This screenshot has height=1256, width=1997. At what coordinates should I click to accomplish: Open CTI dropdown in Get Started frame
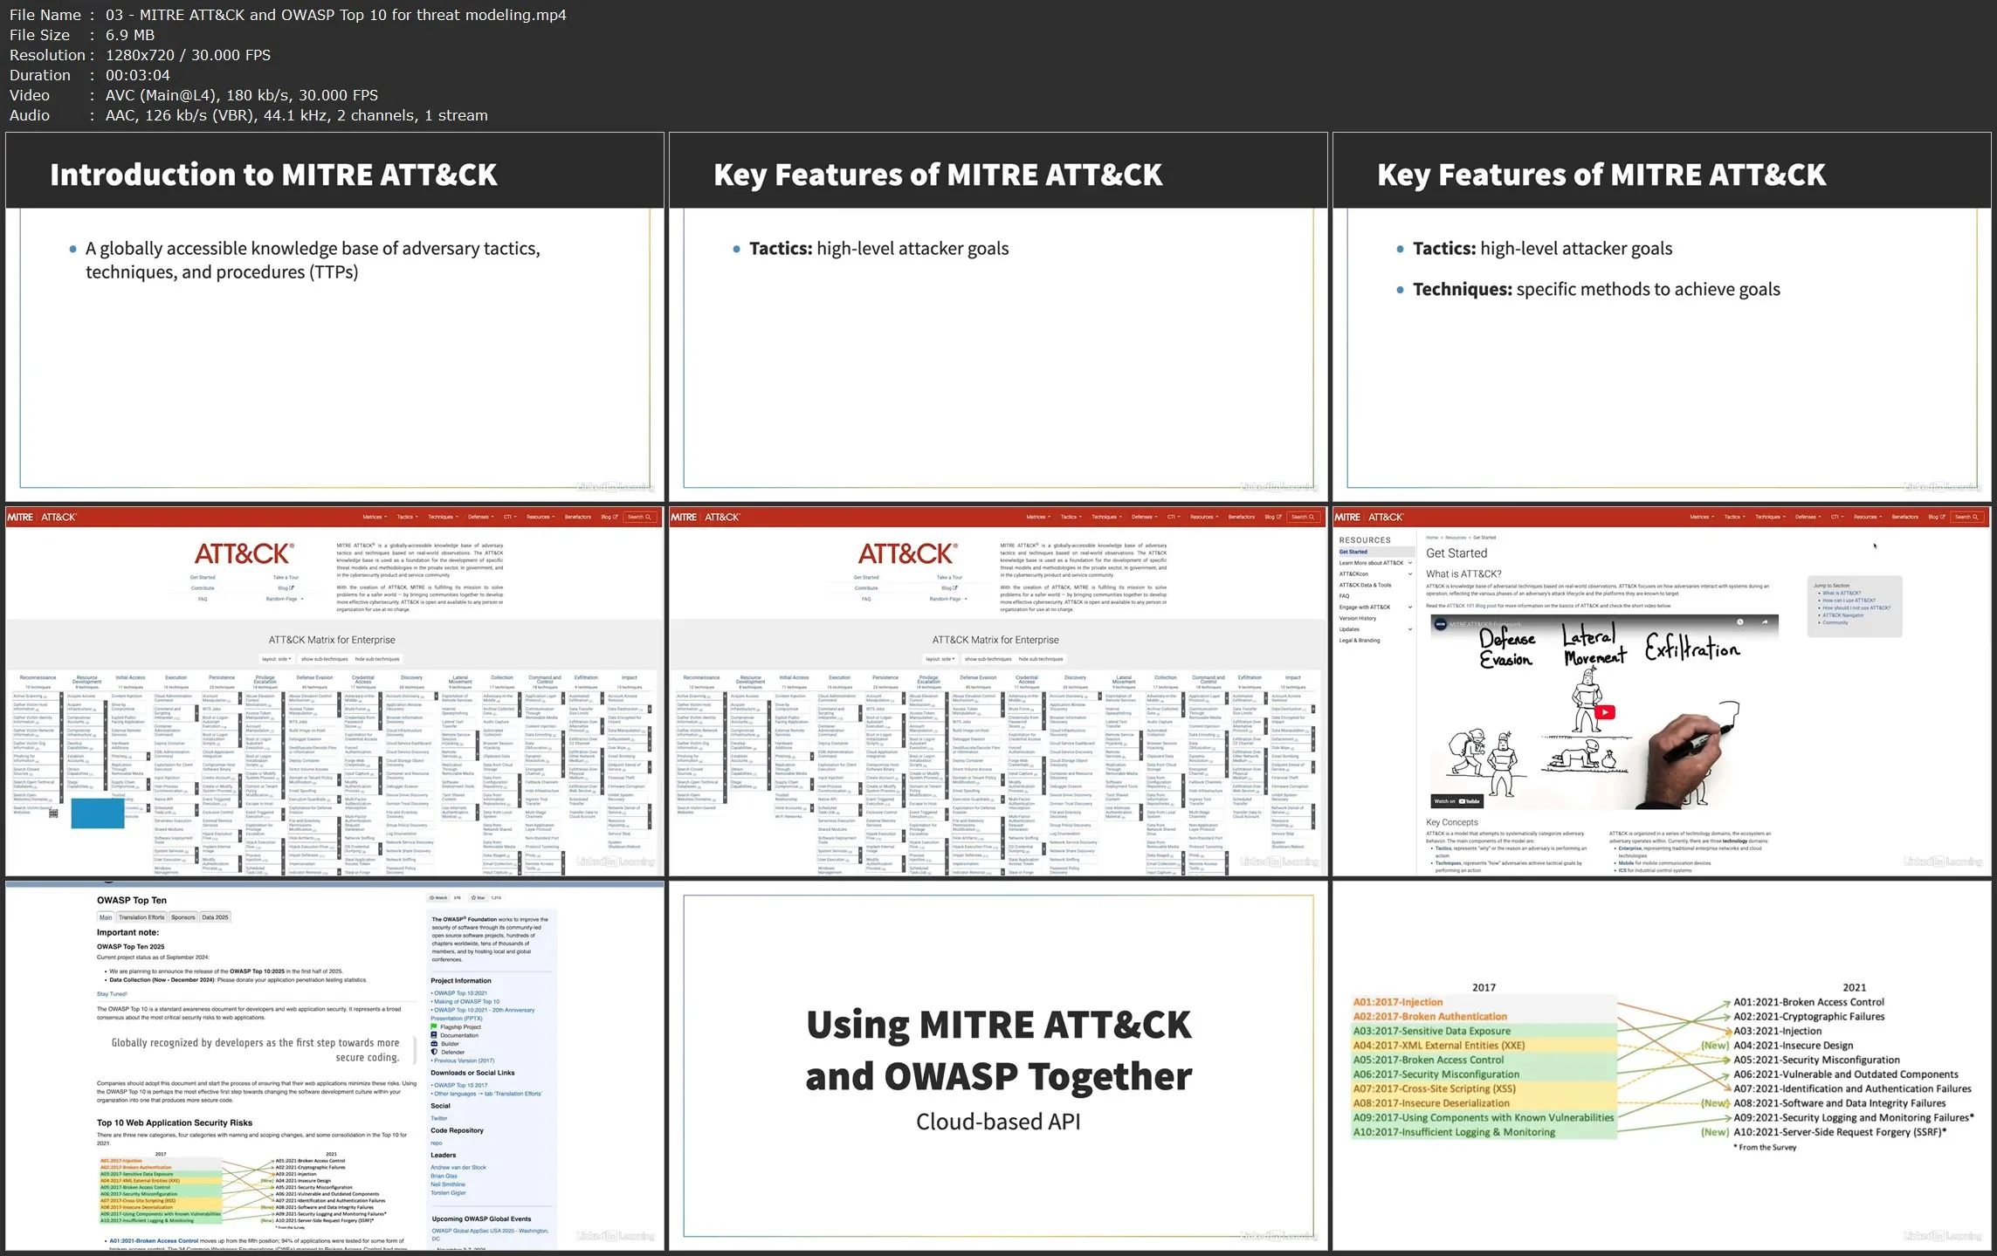(1837, 517)
